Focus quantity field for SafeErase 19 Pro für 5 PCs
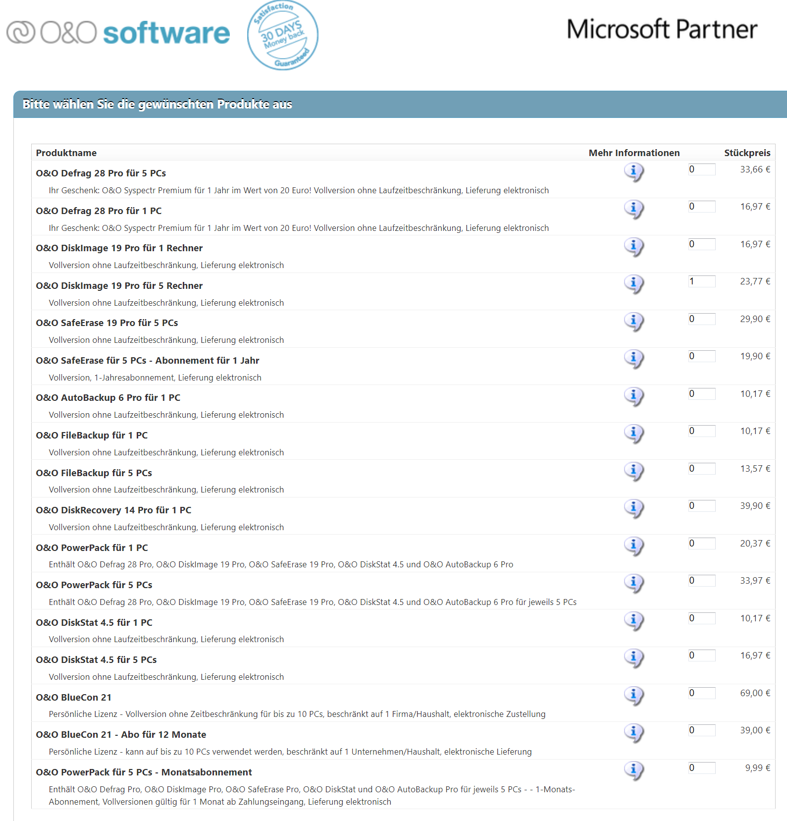 point(702,319)
